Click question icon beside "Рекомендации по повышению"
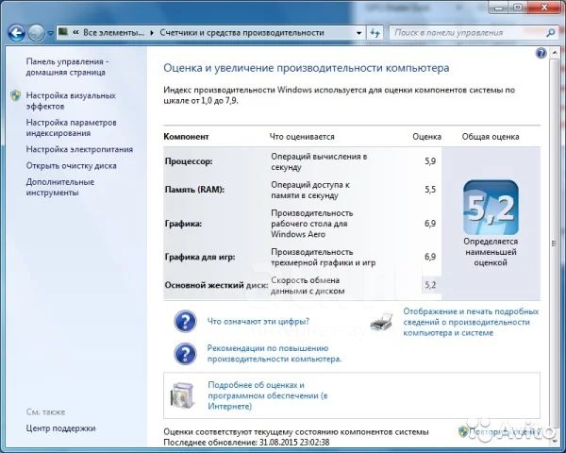 click(185, 355)
